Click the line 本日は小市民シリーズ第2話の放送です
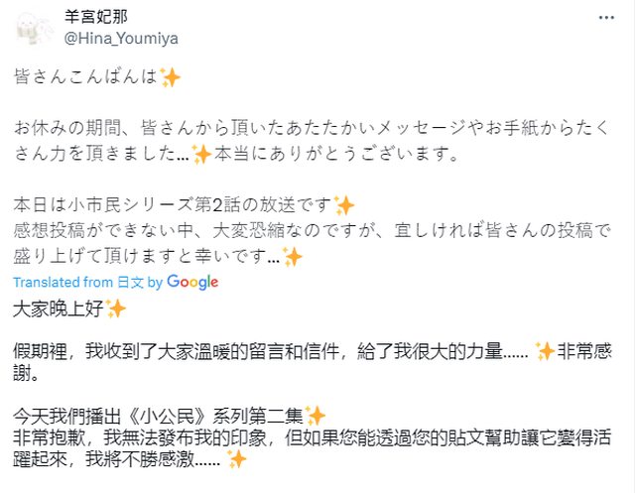 click(174, 206)
